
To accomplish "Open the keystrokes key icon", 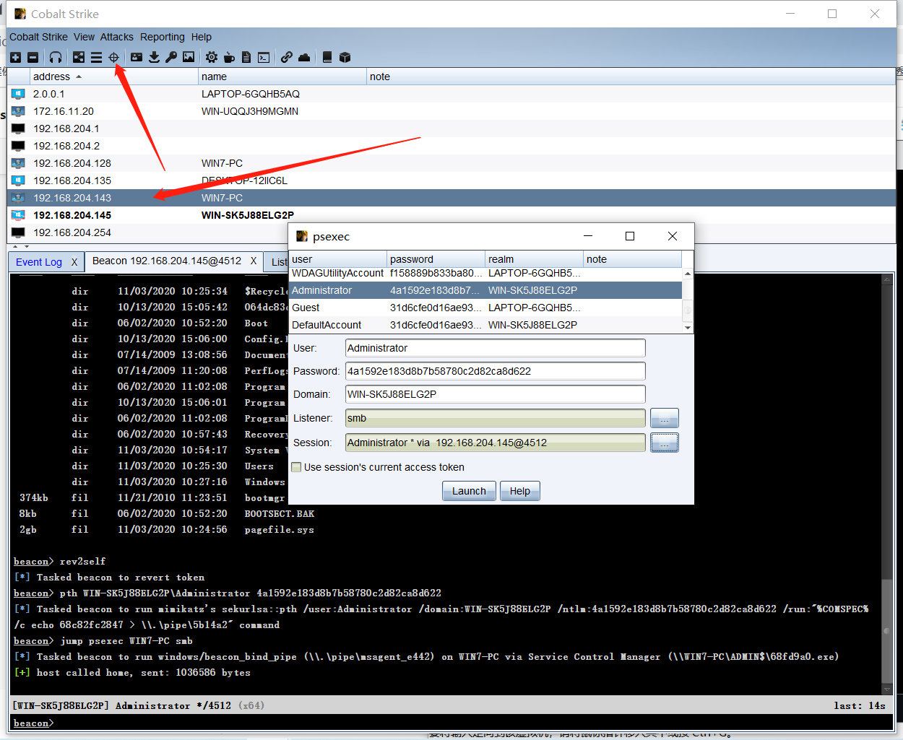I will [x=171, y=57].
